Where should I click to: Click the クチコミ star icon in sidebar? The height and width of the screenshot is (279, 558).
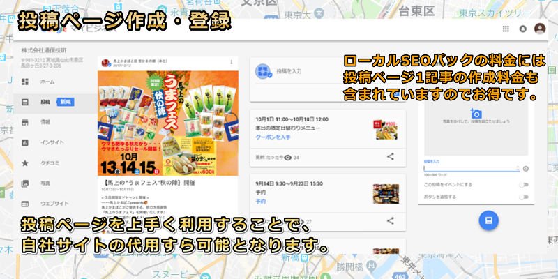(25, 163)
